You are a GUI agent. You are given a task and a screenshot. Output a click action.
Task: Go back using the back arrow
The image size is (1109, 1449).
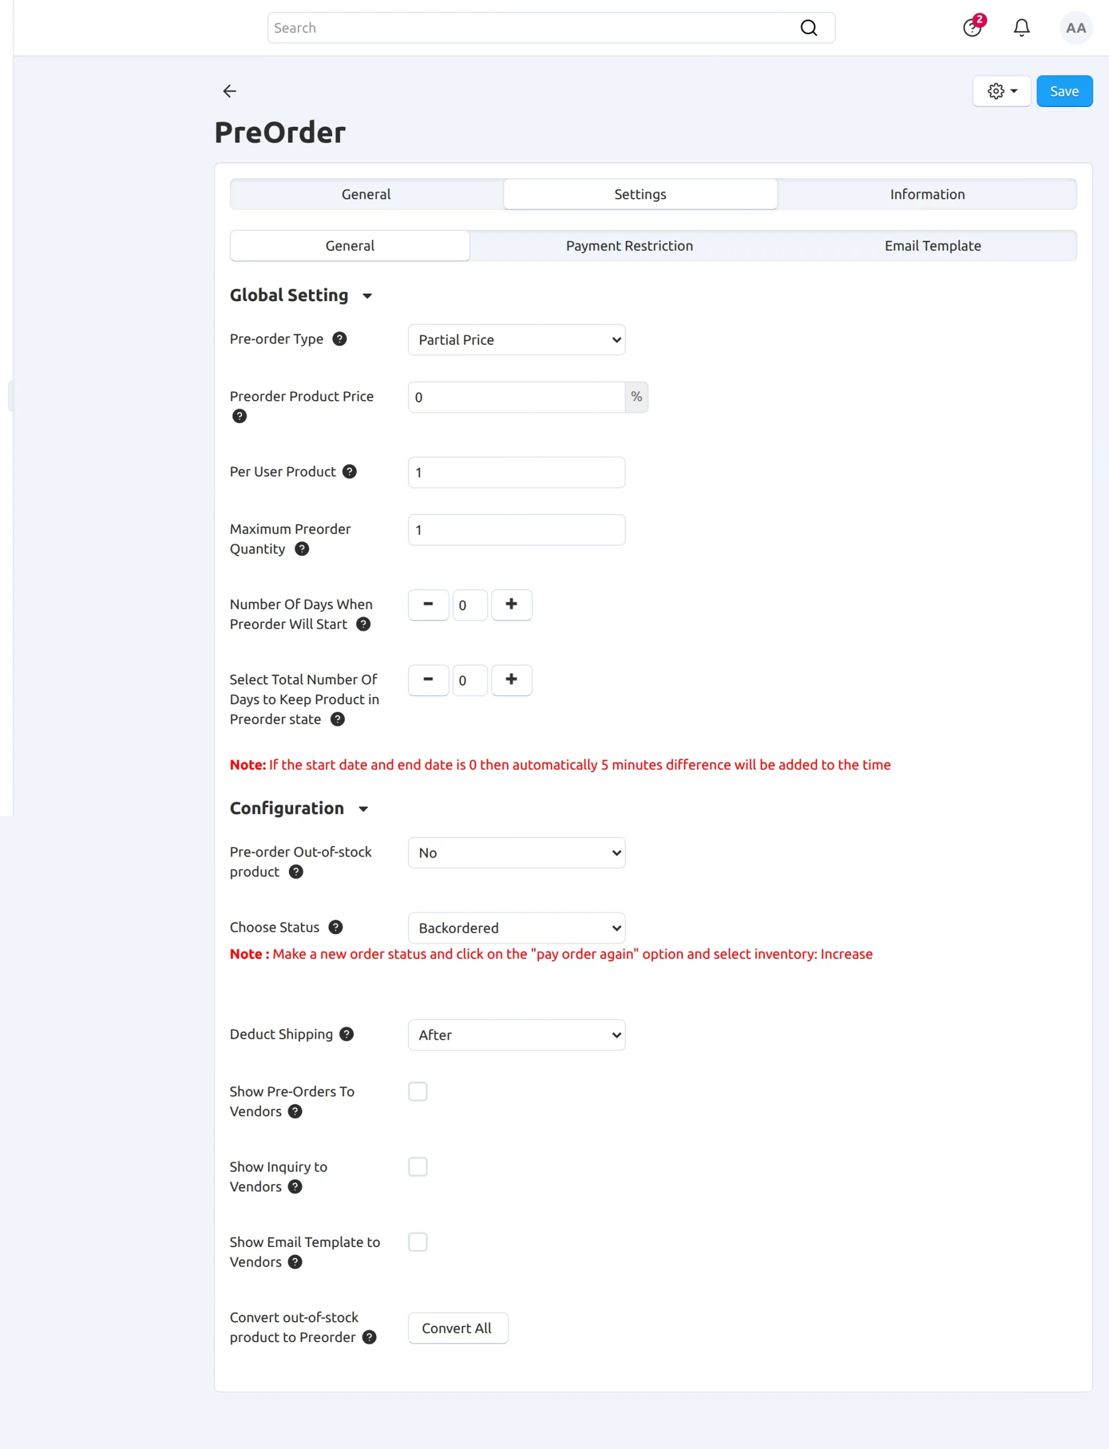pyautogui.click(x=229, y=91)
